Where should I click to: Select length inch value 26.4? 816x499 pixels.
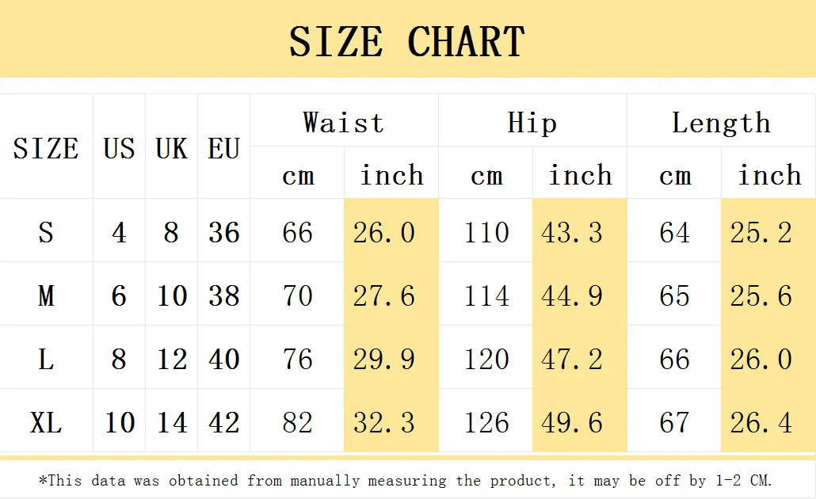(761, 422)
